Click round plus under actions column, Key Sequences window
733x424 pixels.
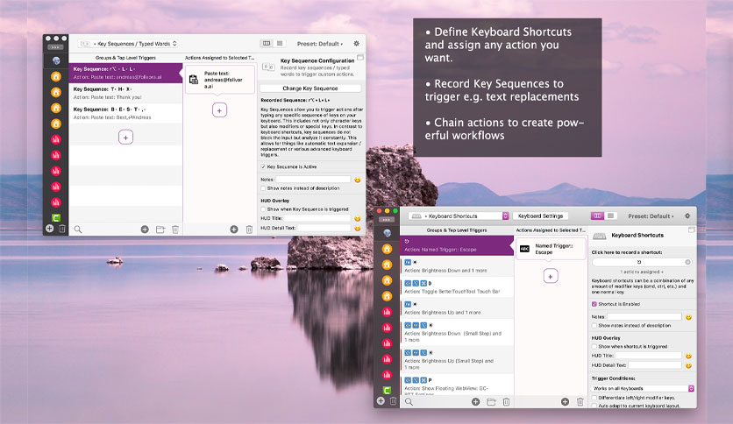(x=234, y=230)
